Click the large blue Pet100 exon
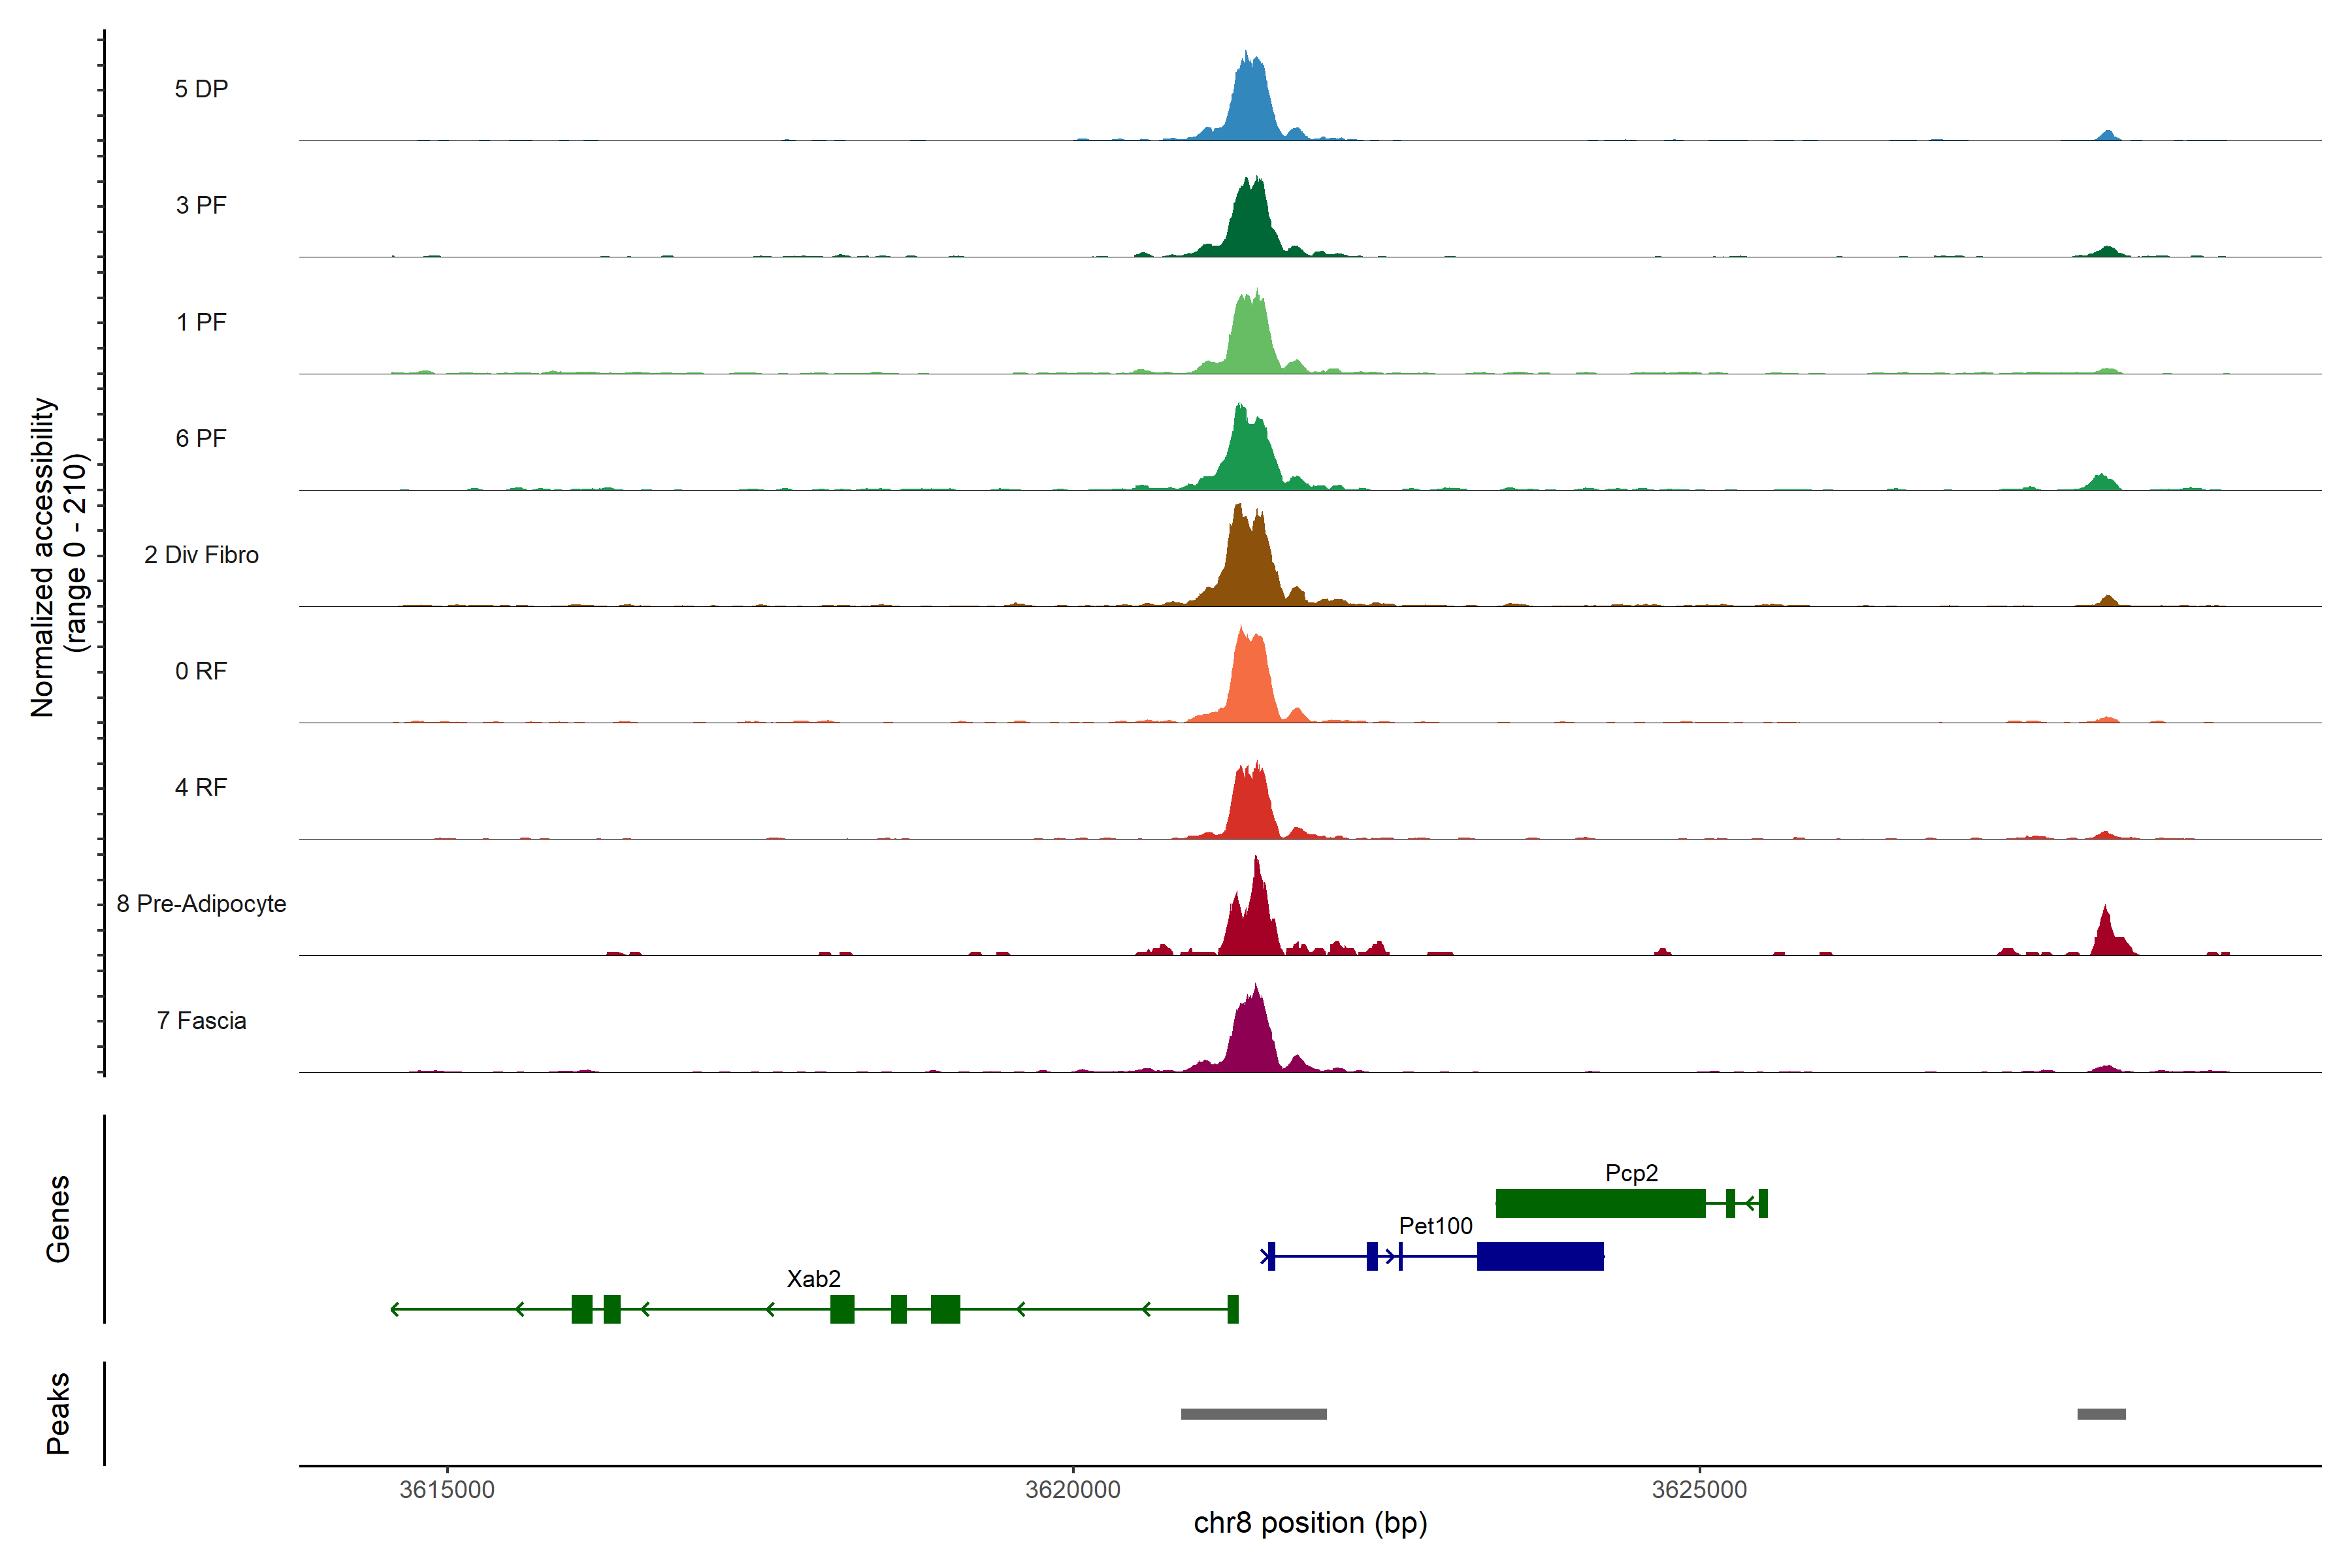Screen dimensions: 2352x1568 [x=1540, y=1256]
